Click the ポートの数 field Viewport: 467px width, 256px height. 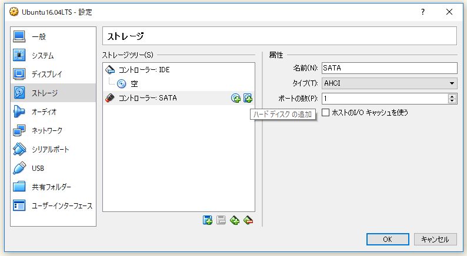(385, 99)
